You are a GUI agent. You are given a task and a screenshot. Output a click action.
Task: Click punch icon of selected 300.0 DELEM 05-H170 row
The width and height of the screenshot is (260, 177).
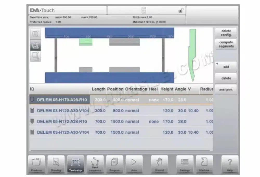[x=32, y=100]
